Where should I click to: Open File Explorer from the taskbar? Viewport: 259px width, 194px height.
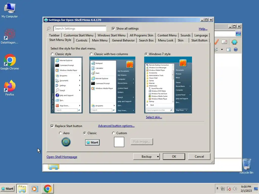click(22, 188)
